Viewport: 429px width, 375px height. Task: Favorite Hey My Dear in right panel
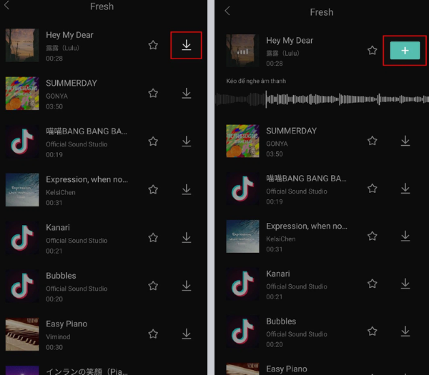tap(372, 50)
